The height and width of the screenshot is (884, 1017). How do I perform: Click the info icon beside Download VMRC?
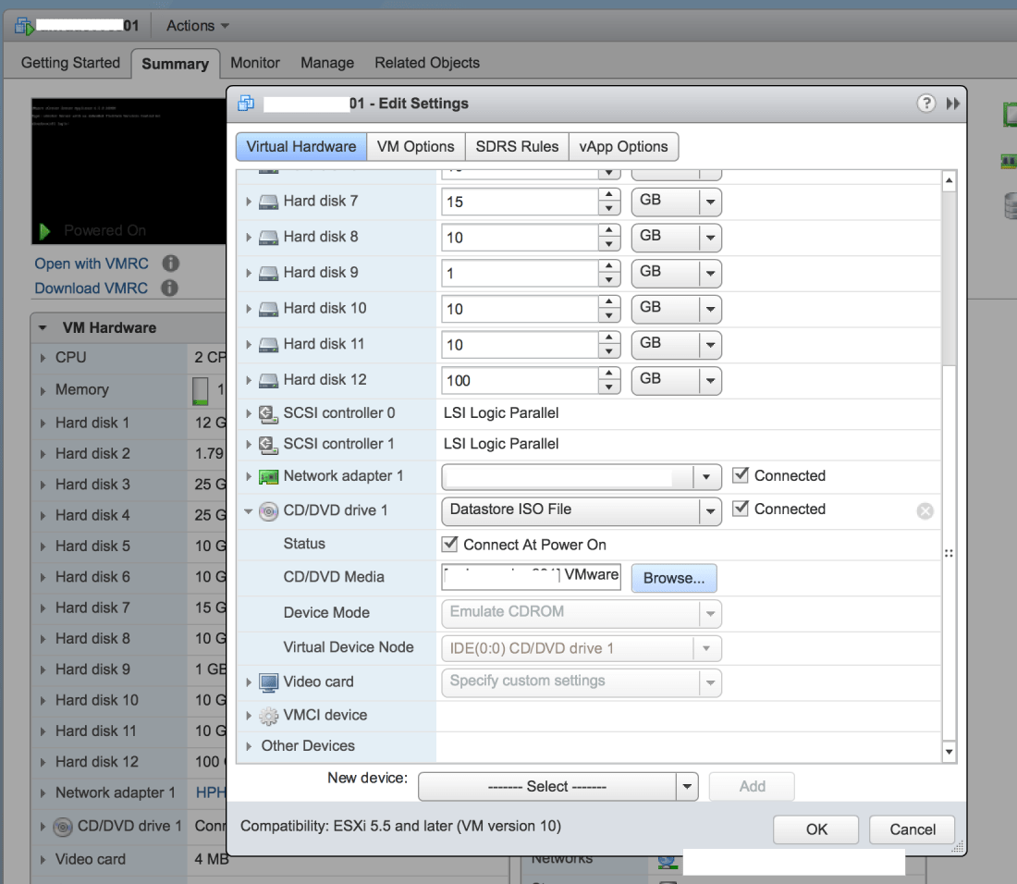click(x=169, y=288)
